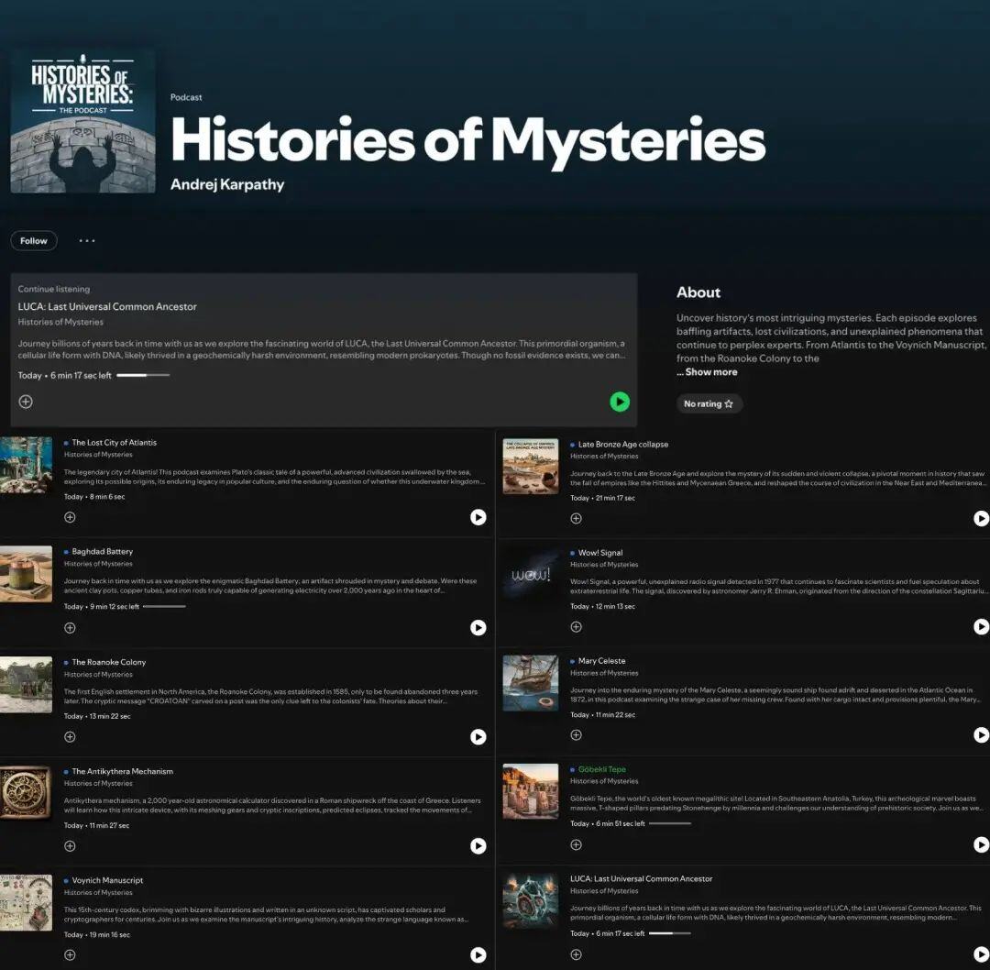990x970 pixels.
Task: Seek in the Baghdad Battery progress bar
Action: click(x=164, y=606)
